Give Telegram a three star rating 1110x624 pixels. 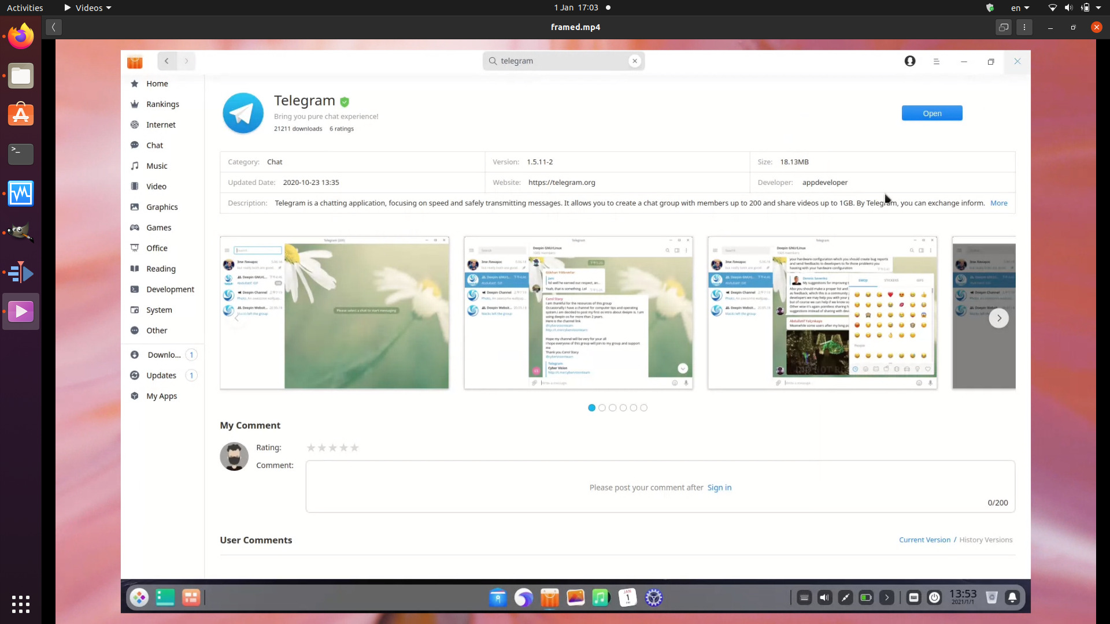click(x=332, y=448)
